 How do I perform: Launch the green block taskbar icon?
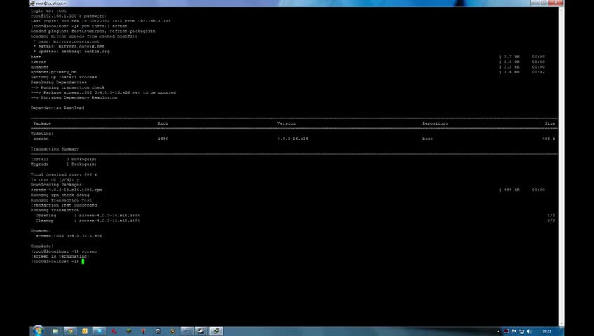128,331
